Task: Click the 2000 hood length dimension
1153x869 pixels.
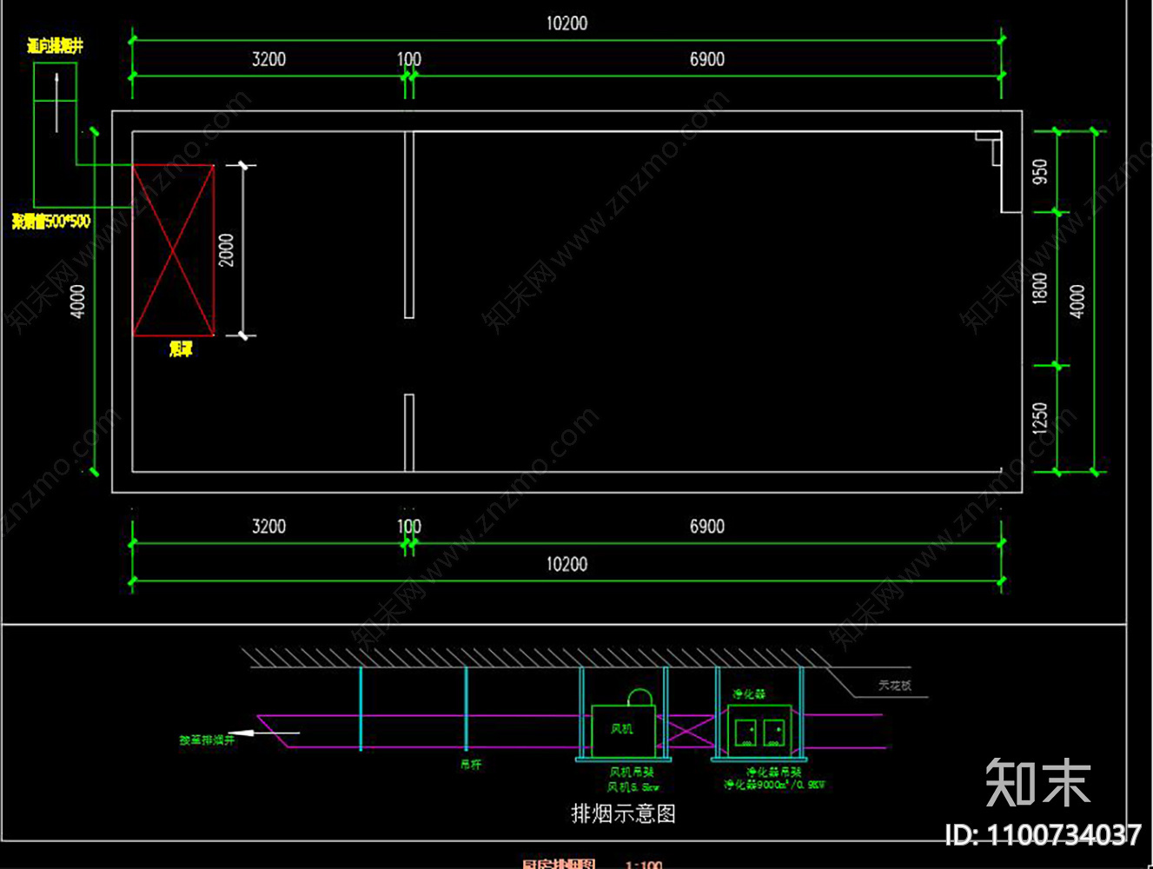Action: 227,250
